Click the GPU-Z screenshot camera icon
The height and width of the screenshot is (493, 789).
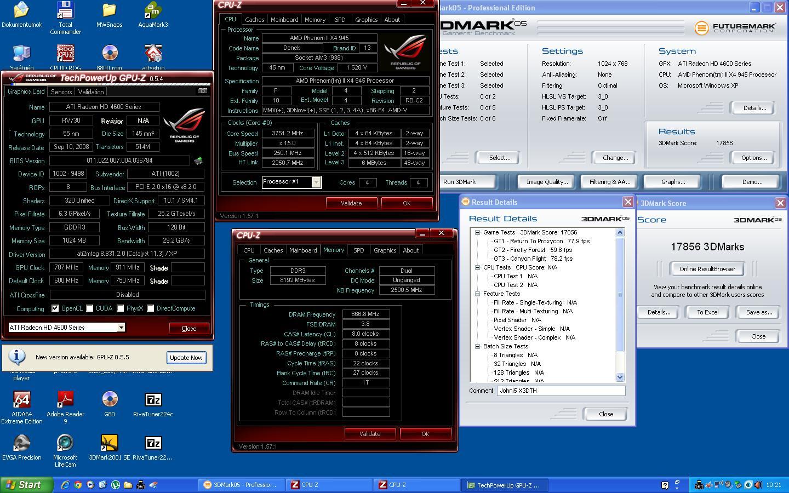click(x=202, y=91)
